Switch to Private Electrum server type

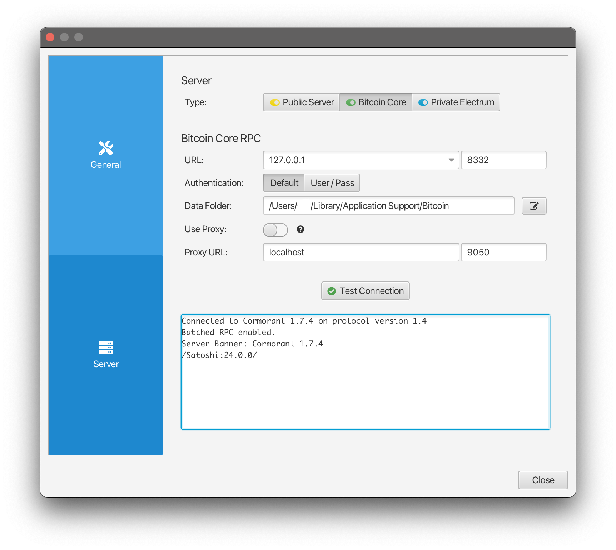(x=456, y=102)
